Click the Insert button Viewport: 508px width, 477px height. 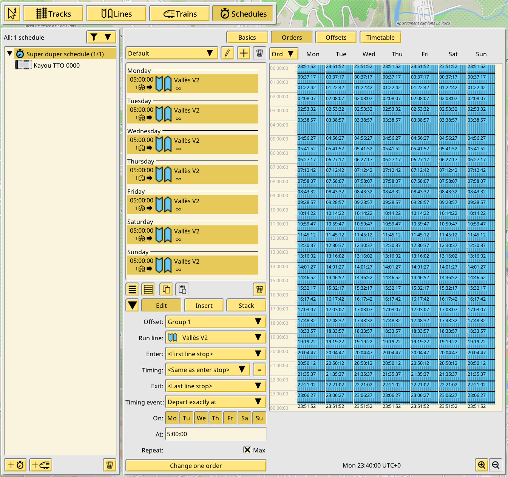pyautogui.click(x=204, y=306)
